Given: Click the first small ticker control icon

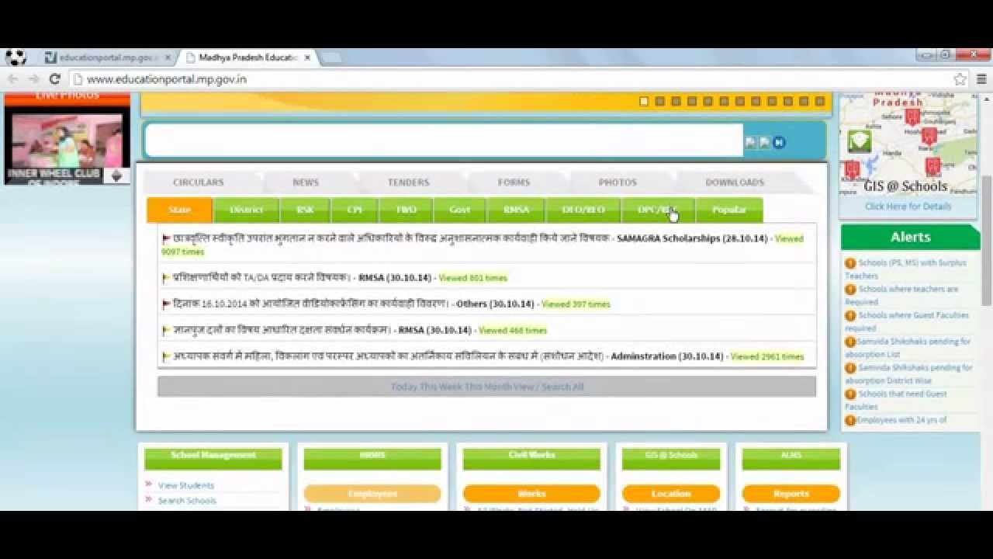Looking at the screenshot, I should point(750,142).
